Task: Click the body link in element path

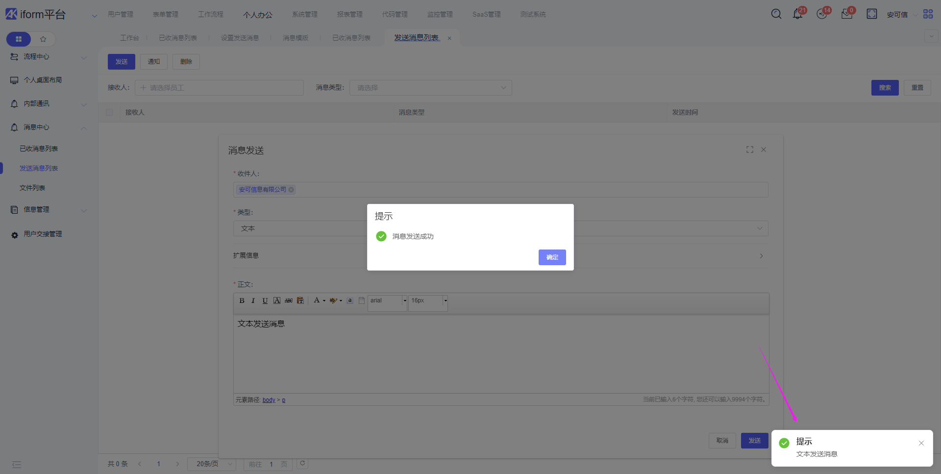Action: (269, 400)
